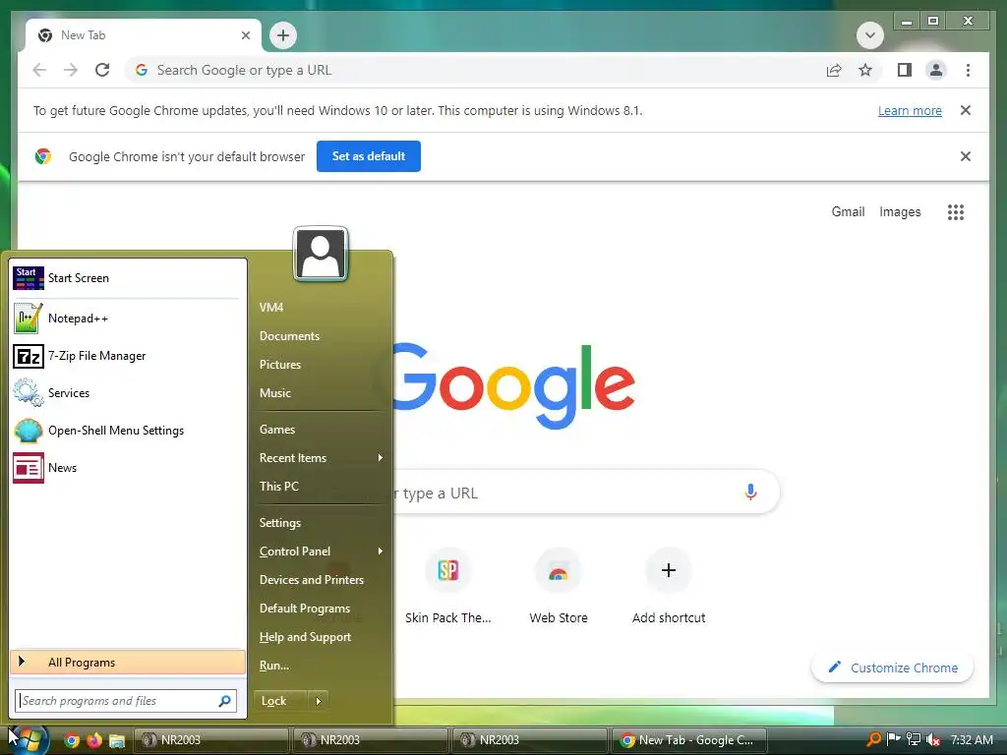Image resolution: width=1007 pixels, height=755 pixels.
Task: Click the user account picture in start menu
Action: point(321,254)
